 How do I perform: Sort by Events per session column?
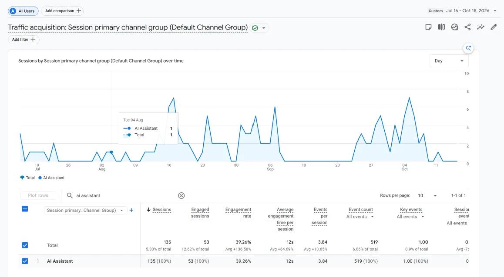point(319,216)
